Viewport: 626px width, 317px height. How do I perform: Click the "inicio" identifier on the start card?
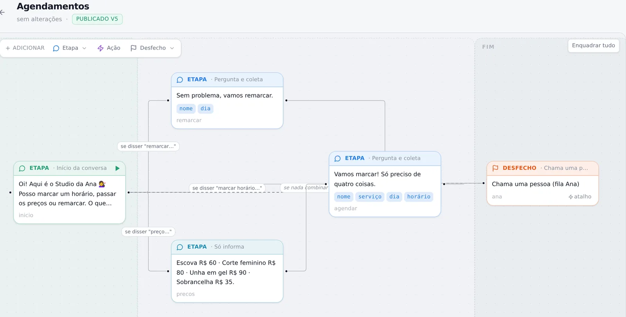coord(26,215)
